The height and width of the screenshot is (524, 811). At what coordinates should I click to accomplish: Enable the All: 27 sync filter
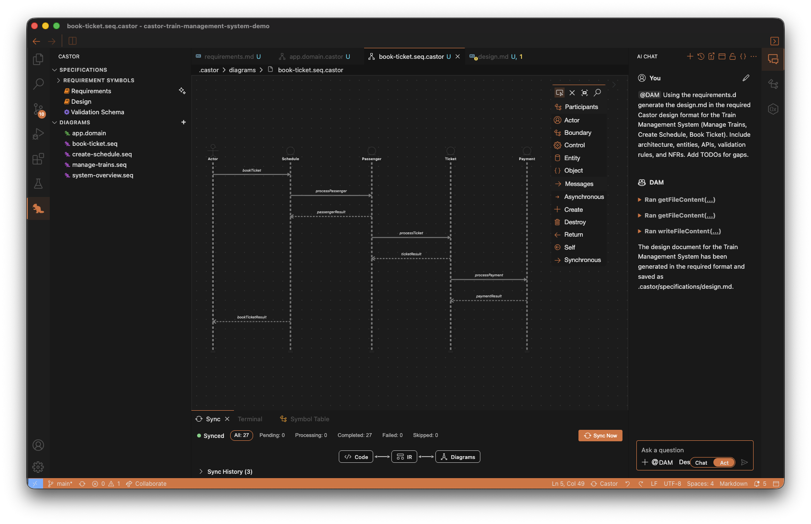[x=241, y=435]
